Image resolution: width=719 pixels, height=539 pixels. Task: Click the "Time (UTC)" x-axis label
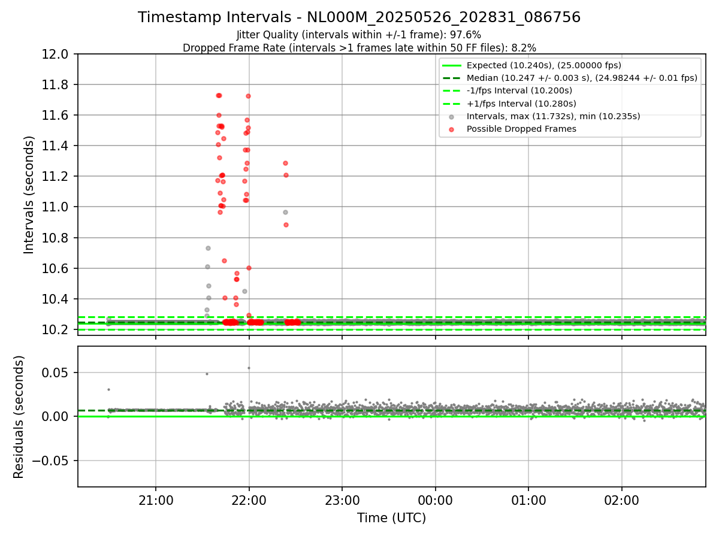391,518
